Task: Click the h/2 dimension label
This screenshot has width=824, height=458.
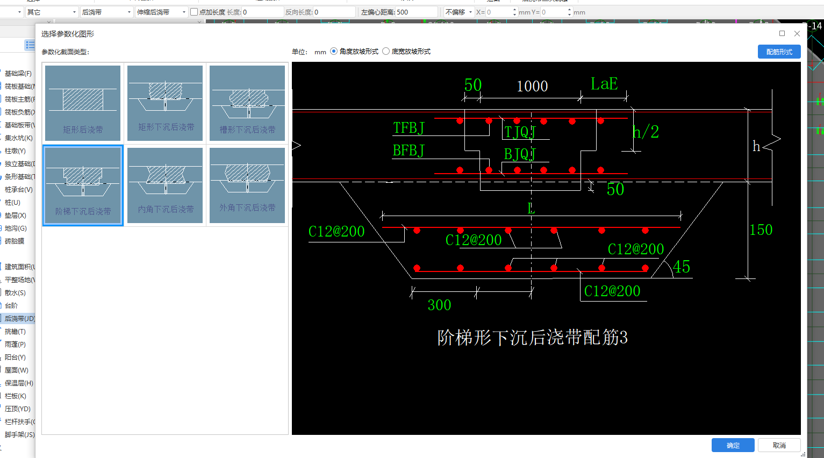Action: coord(646,132)
